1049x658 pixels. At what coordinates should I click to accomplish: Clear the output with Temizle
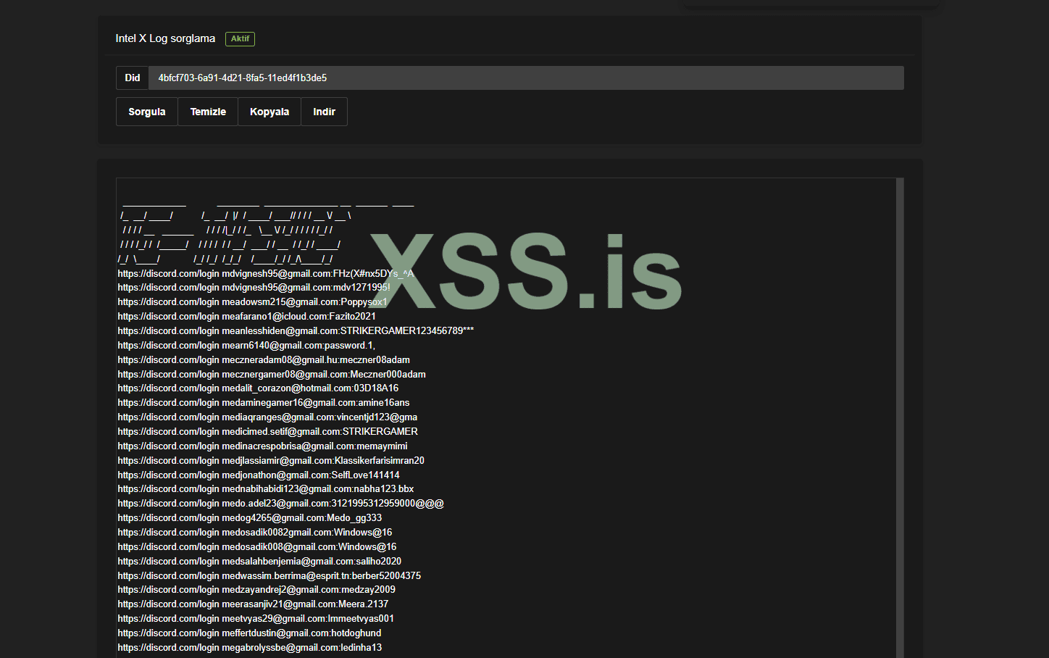pos(208,112)
